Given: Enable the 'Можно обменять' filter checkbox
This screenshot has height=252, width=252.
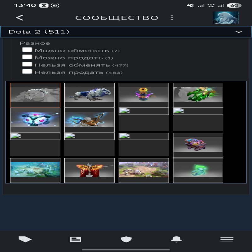Looking at the screenshot, I should [x=27, y=50].
